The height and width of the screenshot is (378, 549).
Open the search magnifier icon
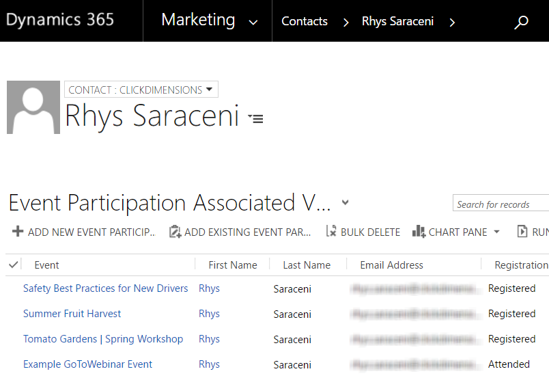[521, 23]
